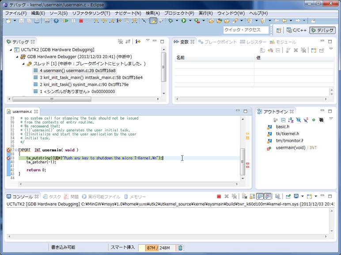Click the Drop to Frame icon
Viewport: 341px width, 255px height.
tap(127, 21)
